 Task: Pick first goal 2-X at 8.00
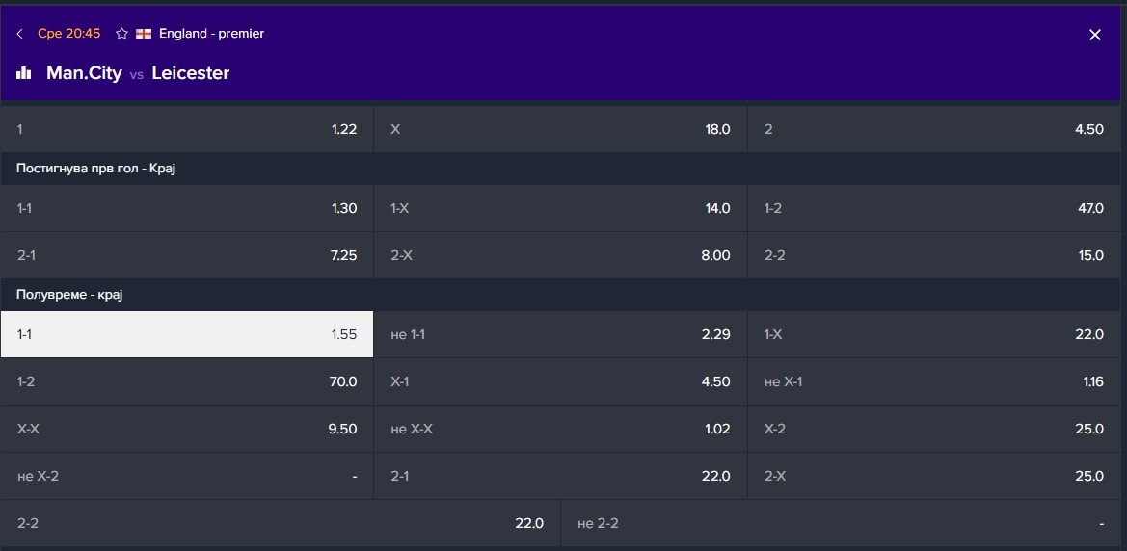click(560, 255)
